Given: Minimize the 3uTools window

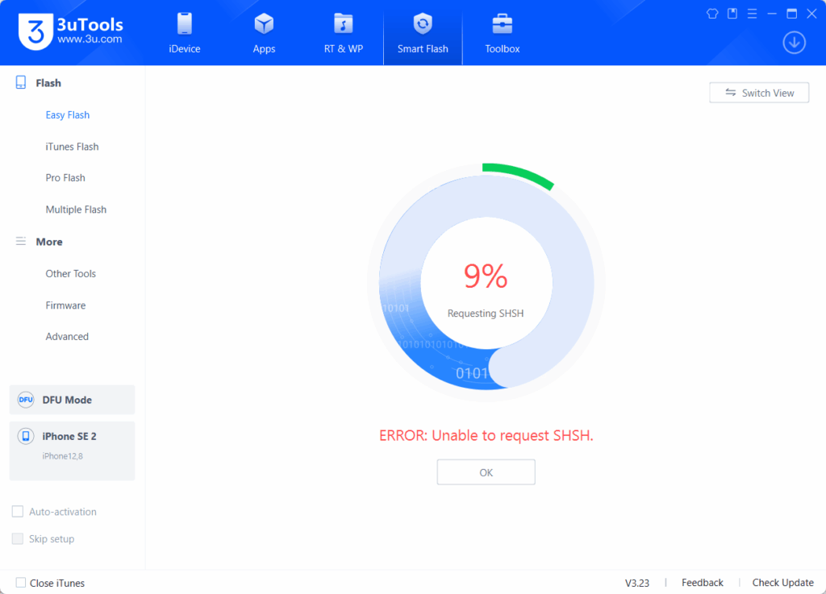Looking at the screenshot, I should pos(772,14).
